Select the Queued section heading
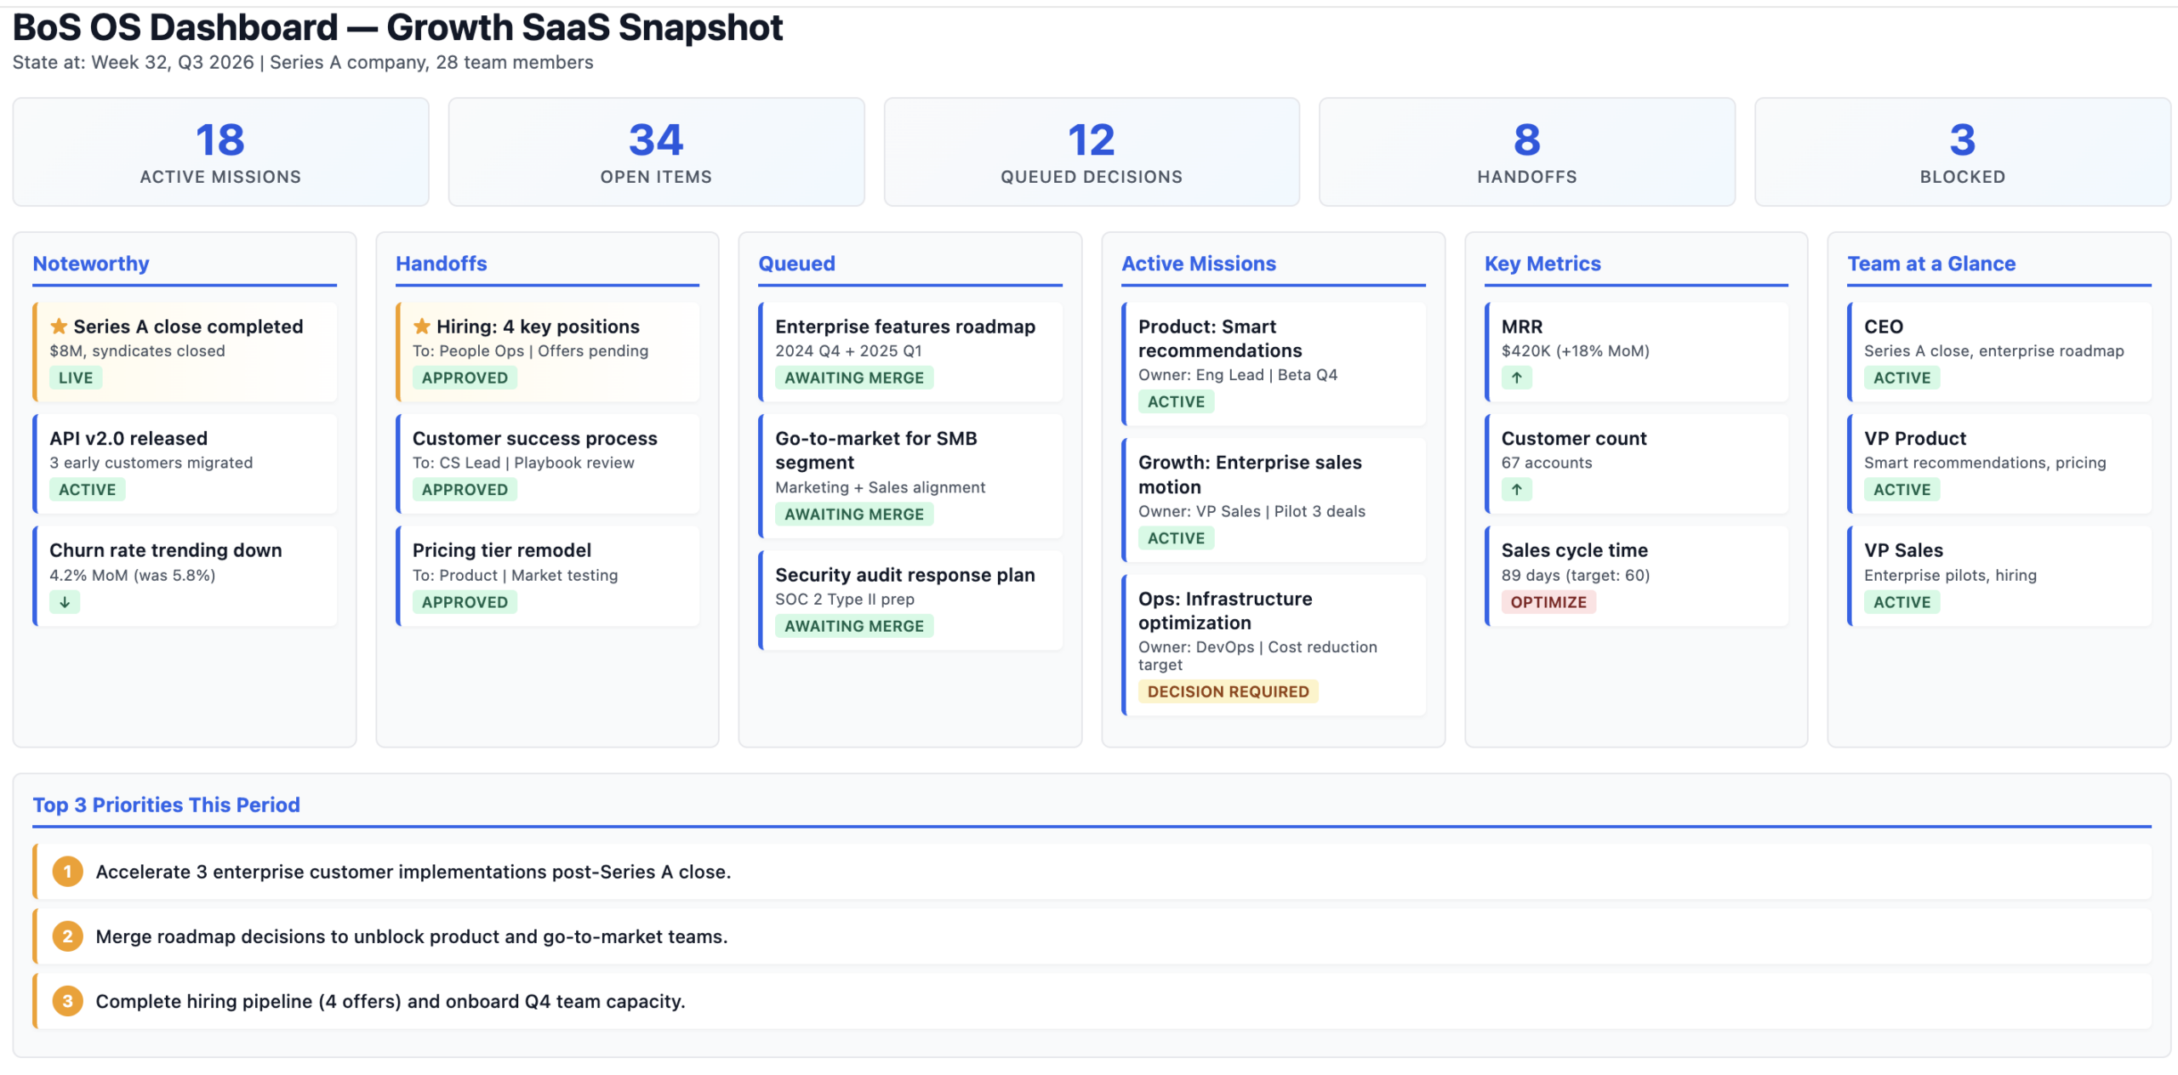 796,264
